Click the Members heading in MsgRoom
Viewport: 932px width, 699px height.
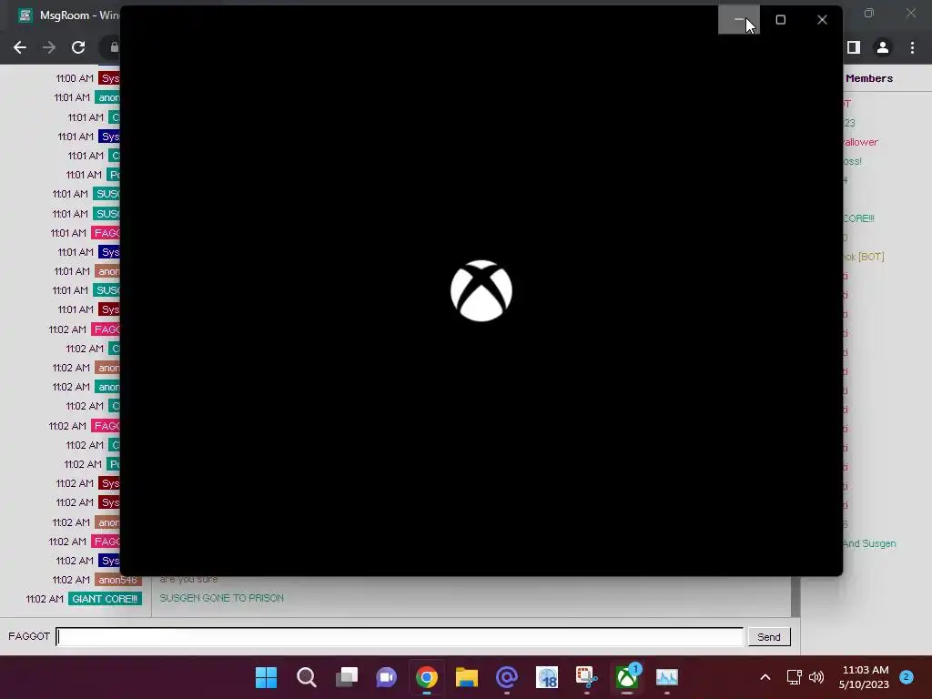click(869, 78)
